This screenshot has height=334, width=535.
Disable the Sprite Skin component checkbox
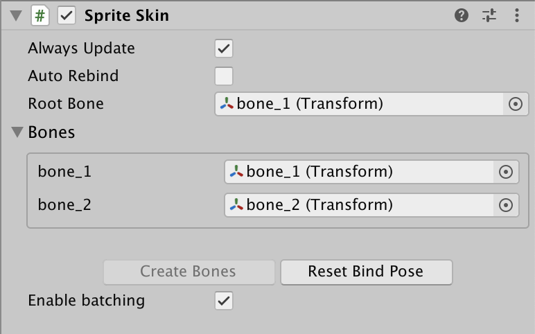tap(67, 16)
